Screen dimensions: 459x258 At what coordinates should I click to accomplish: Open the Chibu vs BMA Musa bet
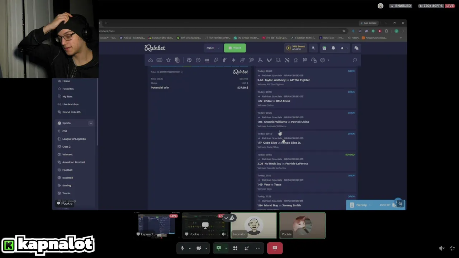(306, 99)
